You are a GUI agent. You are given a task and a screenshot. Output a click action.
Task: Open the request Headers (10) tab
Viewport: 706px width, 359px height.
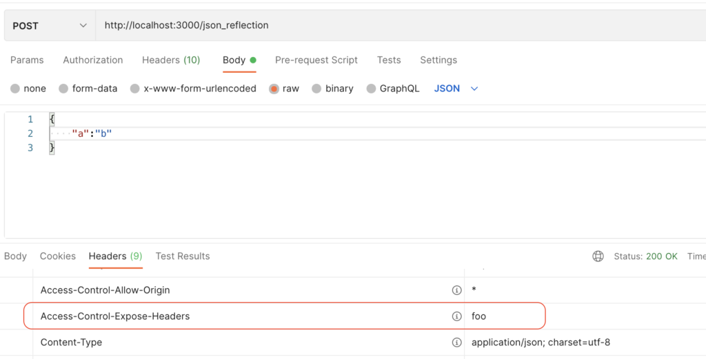(171, 61)
